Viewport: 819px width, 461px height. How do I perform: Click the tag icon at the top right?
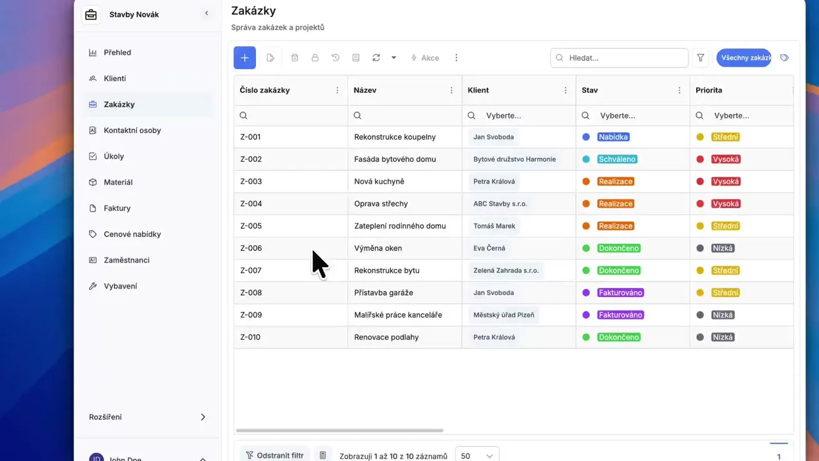coord(784,58)
